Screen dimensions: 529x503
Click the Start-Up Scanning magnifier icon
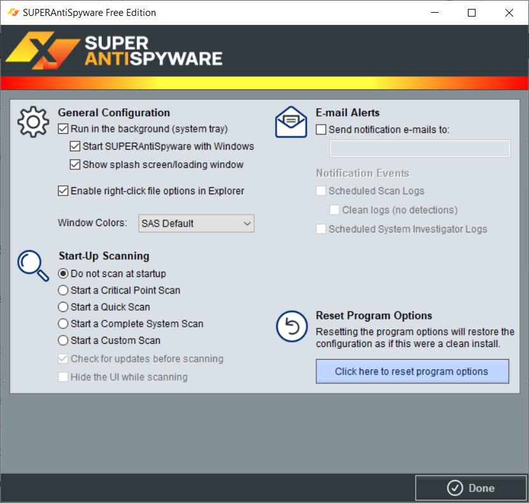click(x=33, y=266)
